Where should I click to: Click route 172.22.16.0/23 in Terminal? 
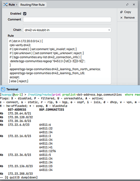point(20,136)
